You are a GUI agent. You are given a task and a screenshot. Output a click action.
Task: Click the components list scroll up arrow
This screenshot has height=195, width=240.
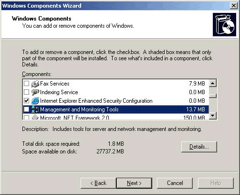tap(213, 83)
